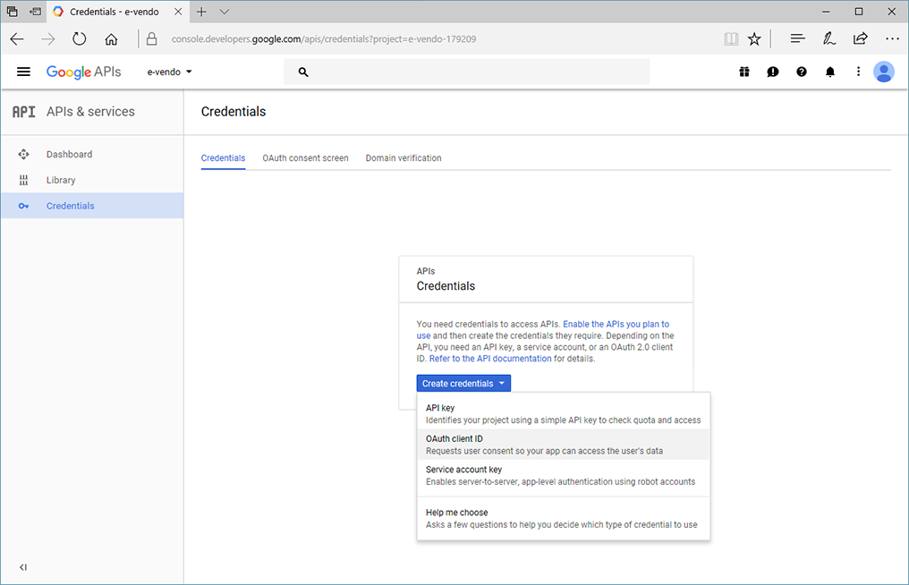This screenshot has height=585, width=909.
Task: Add page to favorites with star icon
Action: pos(753,39)
